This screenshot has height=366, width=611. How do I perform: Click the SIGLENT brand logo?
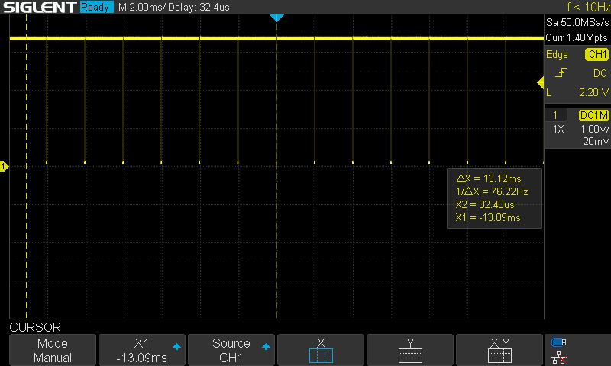click(40, 7)
